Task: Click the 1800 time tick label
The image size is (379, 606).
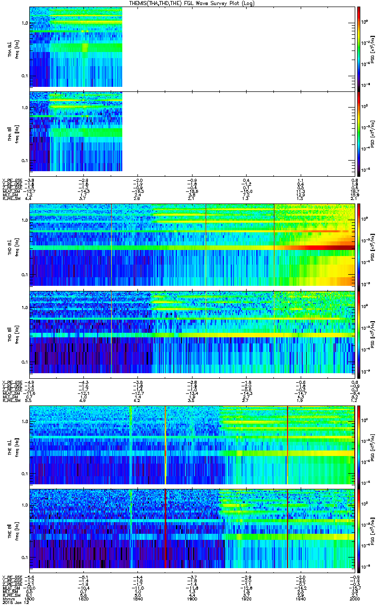Action: 30,598
